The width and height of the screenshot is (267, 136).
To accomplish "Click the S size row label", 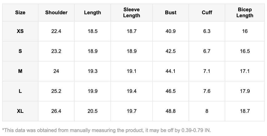I will coord(20,51).
